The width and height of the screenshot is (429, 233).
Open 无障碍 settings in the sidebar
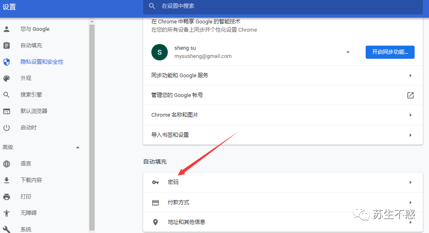point(28,213)
